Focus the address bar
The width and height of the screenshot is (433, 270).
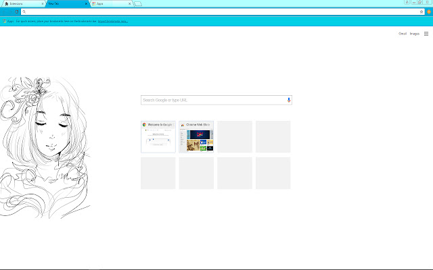click(x=223, y=12)
